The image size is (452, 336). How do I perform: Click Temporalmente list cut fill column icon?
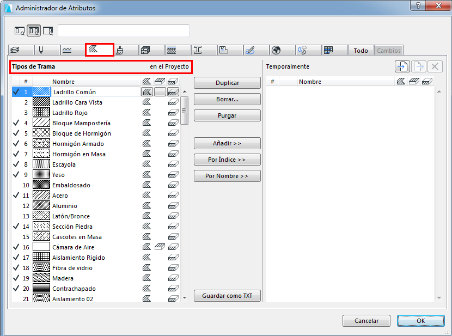[427, 81]
